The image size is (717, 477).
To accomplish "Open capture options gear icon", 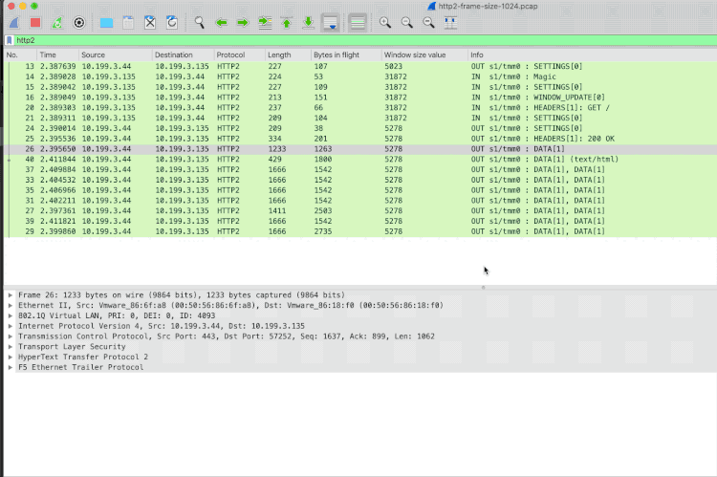I will [x=79, y=21].
